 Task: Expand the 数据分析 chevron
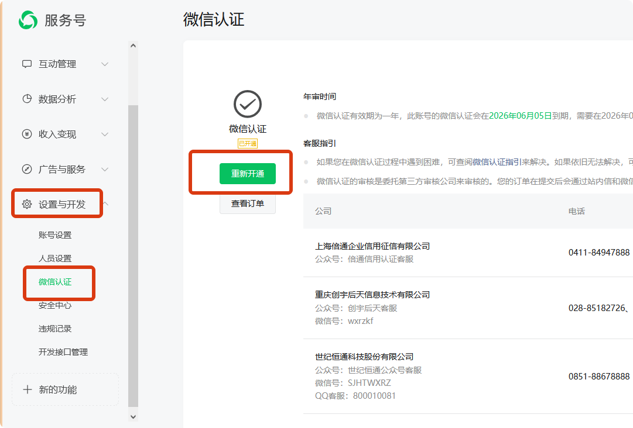(105, 99)
